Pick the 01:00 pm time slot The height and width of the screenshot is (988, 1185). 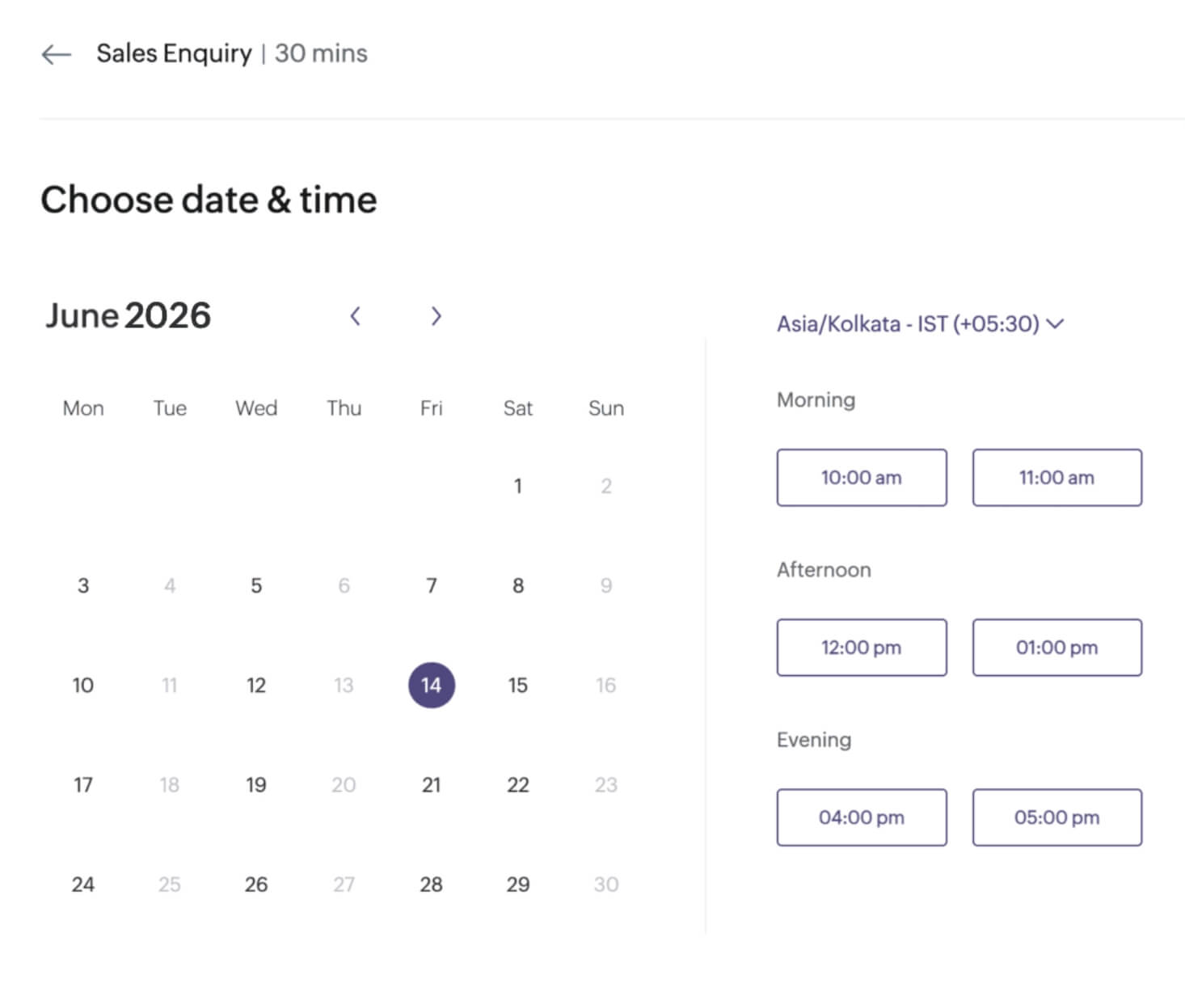coord(1056,648)
